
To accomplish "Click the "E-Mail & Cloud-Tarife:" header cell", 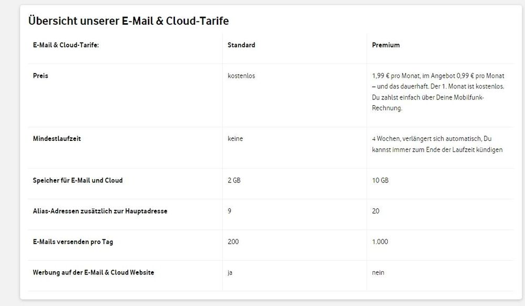I will coord(66,45).
